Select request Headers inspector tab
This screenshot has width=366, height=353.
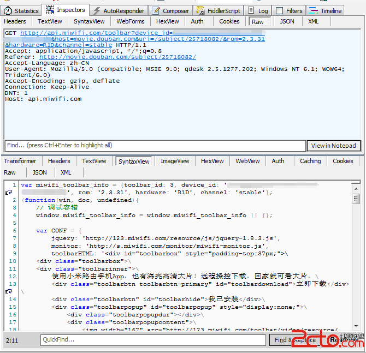click(x=15, y=21)
